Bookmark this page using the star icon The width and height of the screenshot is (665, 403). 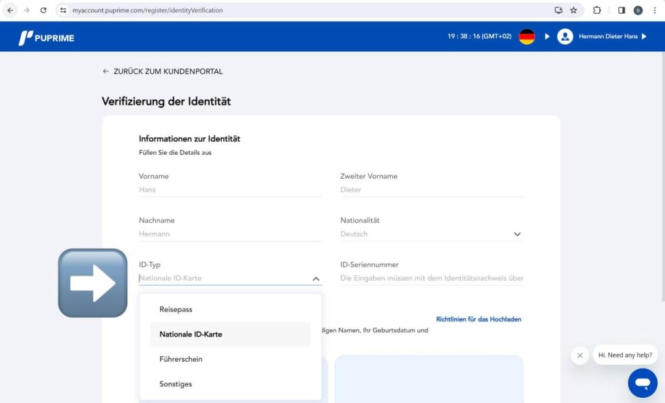[x=573, y=10]
